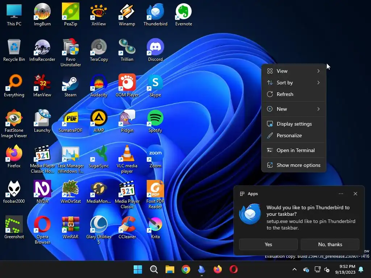Select the Trillian desktop icon
Image resolution: width=371 pixels, height=278 pixels.
click(127, 50)
